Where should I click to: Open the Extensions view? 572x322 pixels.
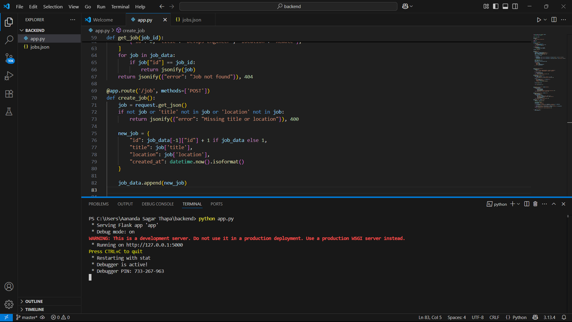[x=9, y=94]
